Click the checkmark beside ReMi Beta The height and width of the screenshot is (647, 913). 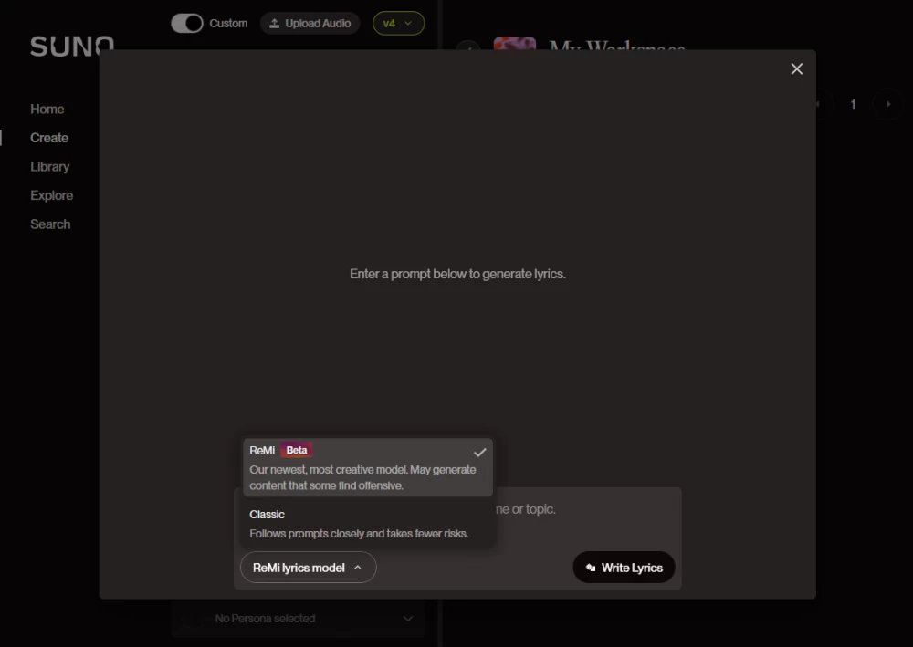point(479,451)
